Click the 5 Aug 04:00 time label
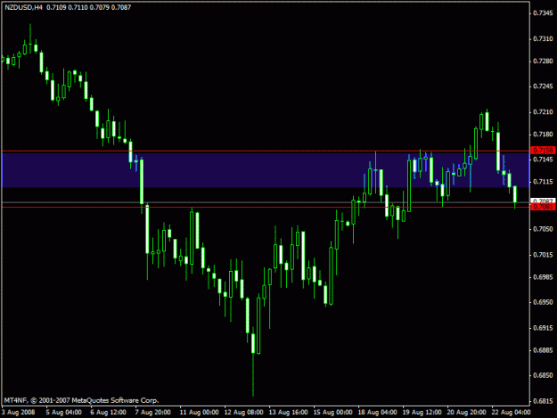The height and width of the screenshot is (418, 557). pyautogui.click(x=64, y=412)
